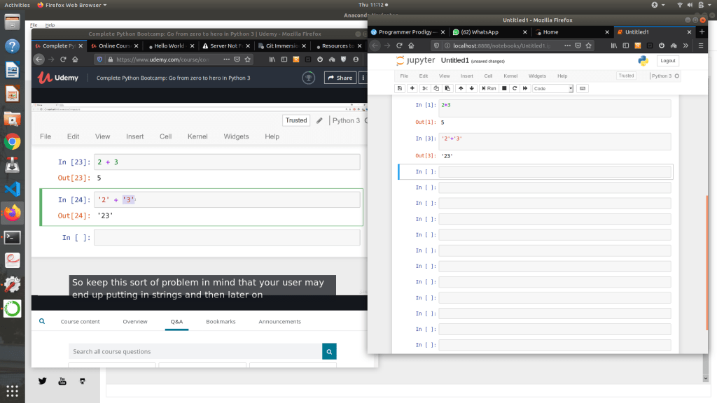Click the Logout button in Jupyter
Image resolution: width=717 pixels, height=403 pixels.
tap(667, 61)
